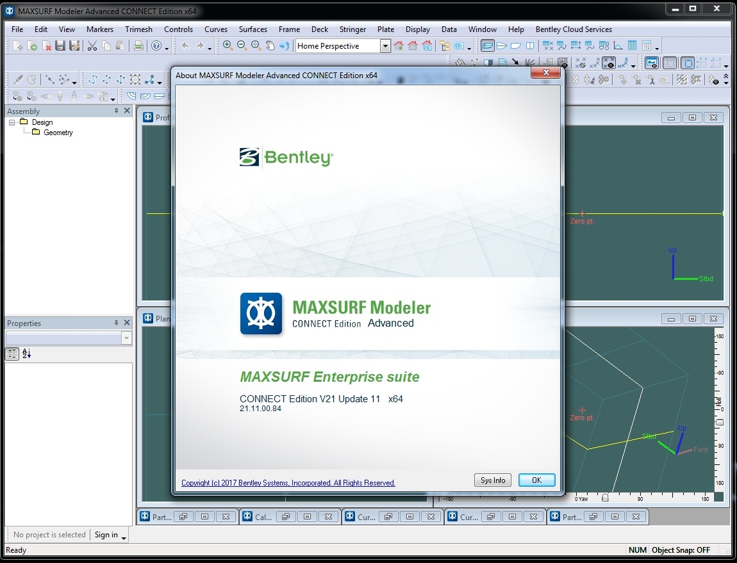This screenshot has width=737, height=563.
Task: Click the Sys Info button
Action: point(493,480)
